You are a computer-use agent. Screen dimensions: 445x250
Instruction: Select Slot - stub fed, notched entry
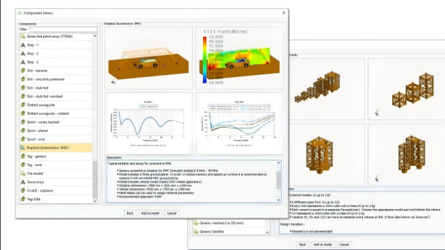[56, 97]
